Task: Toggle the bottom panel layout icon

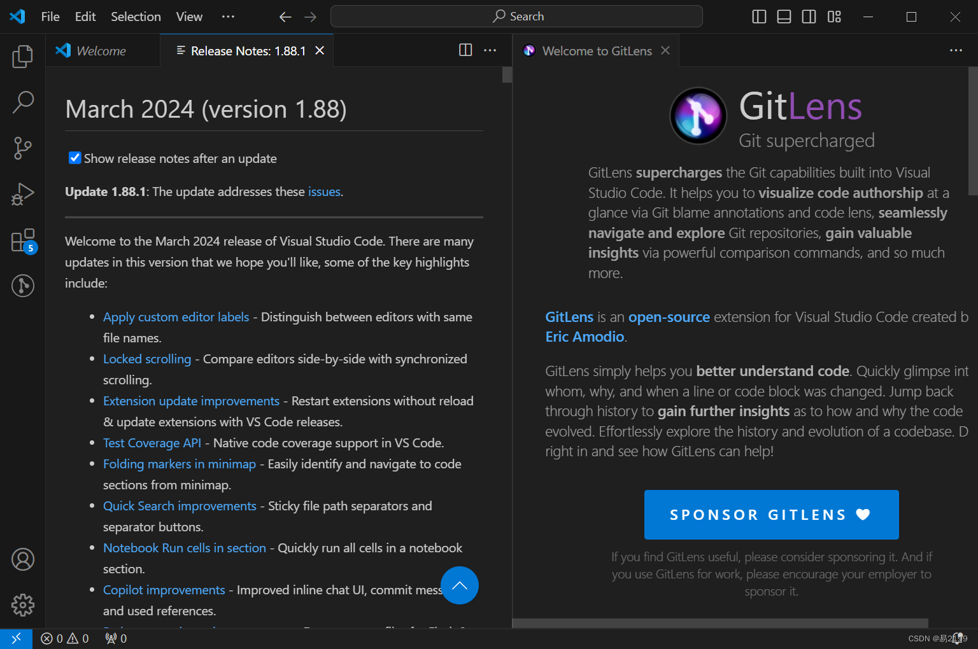Action: (784, 17)
